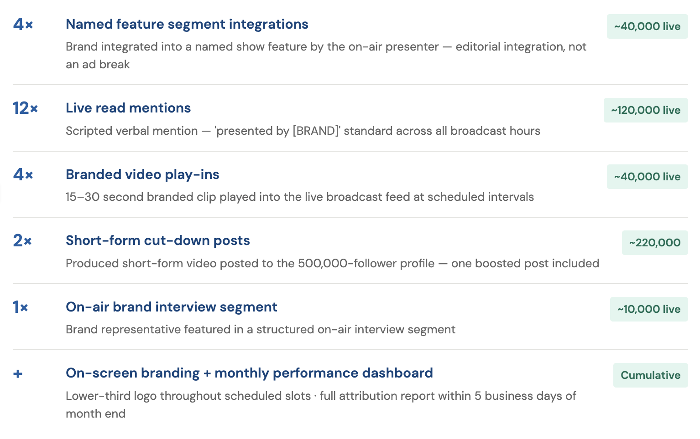
Task: Click the '4×' marker beside Branded video play-ins
Action: (23, 175)
